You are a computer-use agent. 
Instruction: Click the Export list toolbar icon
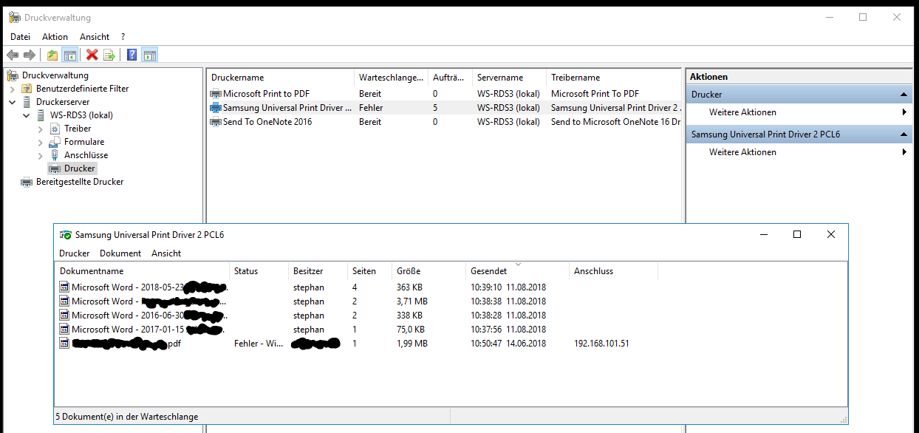(109, 55)
